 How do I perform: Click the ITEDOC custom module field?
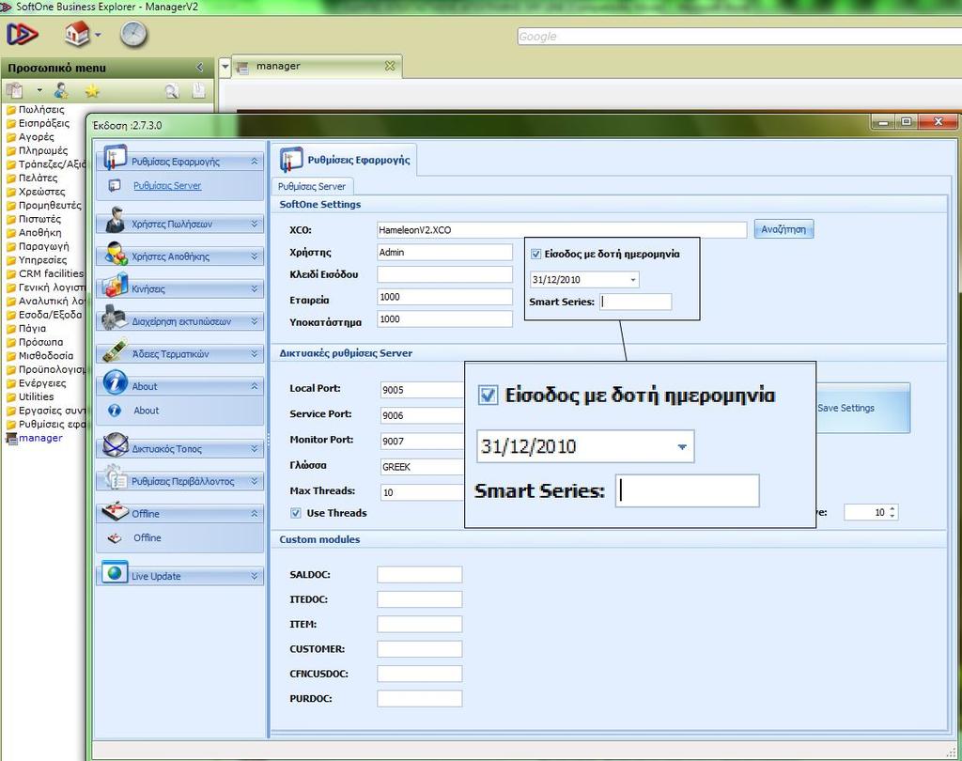(x=420, y=599)
